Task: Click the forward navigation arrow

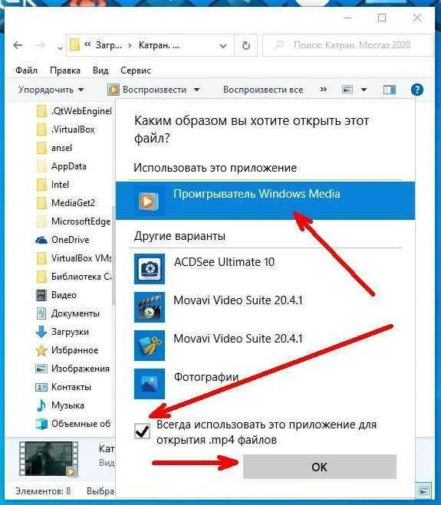Action: tap(41, 45)
